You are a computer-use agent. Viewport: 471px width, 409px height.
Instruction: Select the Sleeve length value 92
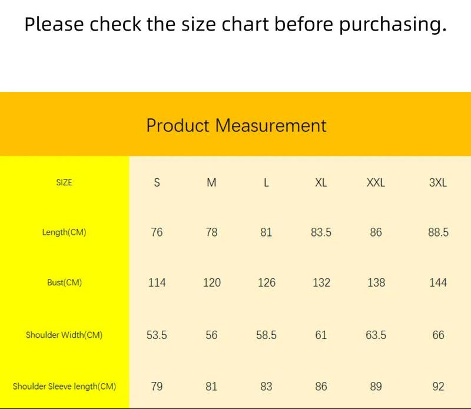pyautogui.click(x=438, y=387)
